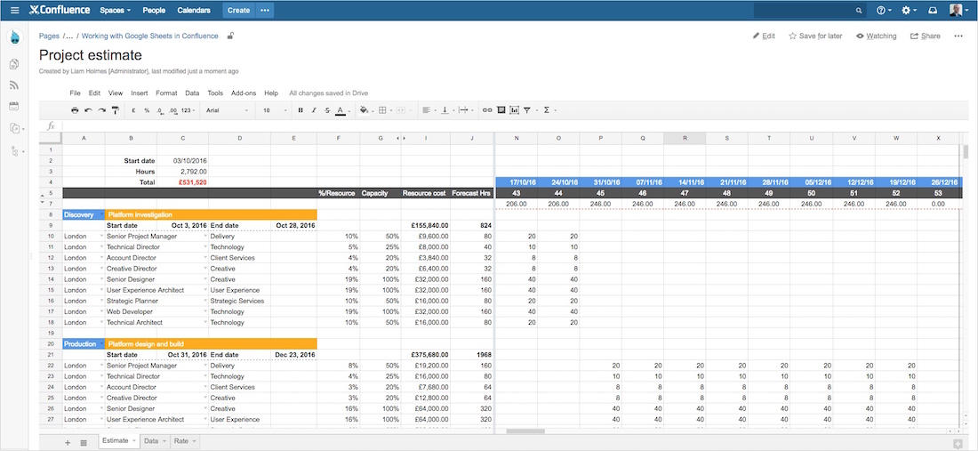Open the font size 10 dropdown
The height and width of the screenshot is (451, 978).
[272, 110]
